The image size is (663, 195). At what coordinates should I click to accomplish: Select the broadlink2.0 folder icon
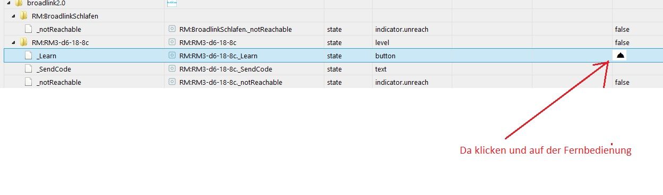tap(20, 3)
